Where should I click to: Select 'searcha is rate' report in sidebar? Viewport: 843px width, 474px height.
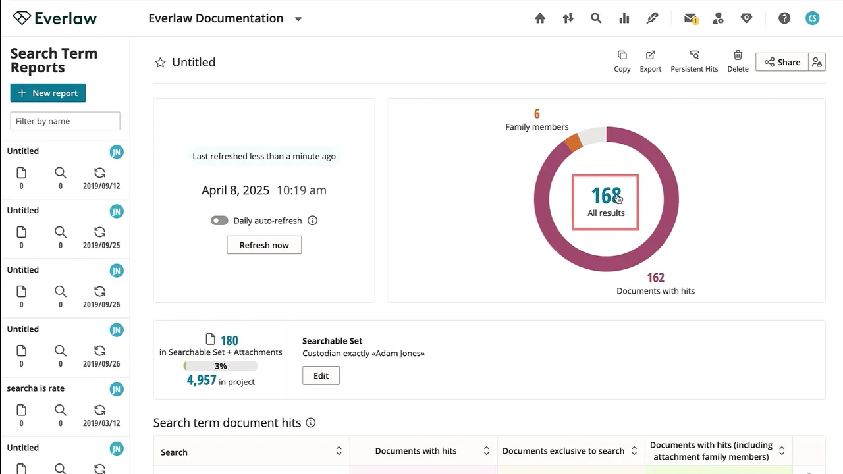pyautogui.click(x=36, y=388)
